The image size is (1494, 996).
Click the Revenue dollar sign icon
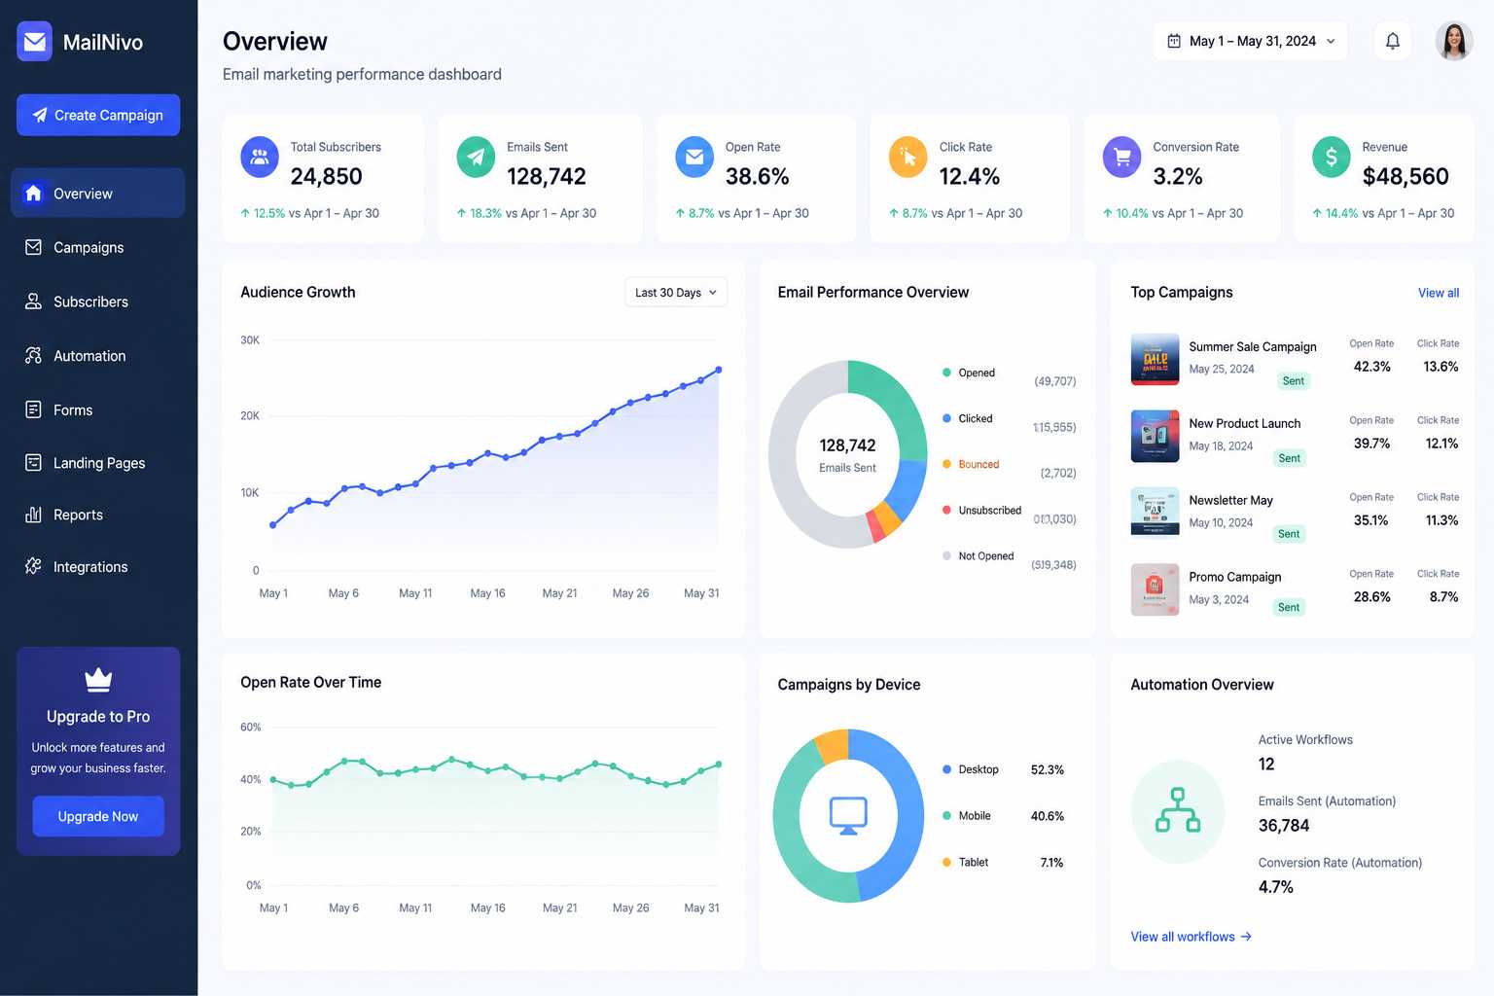[x=1331, y=157]
